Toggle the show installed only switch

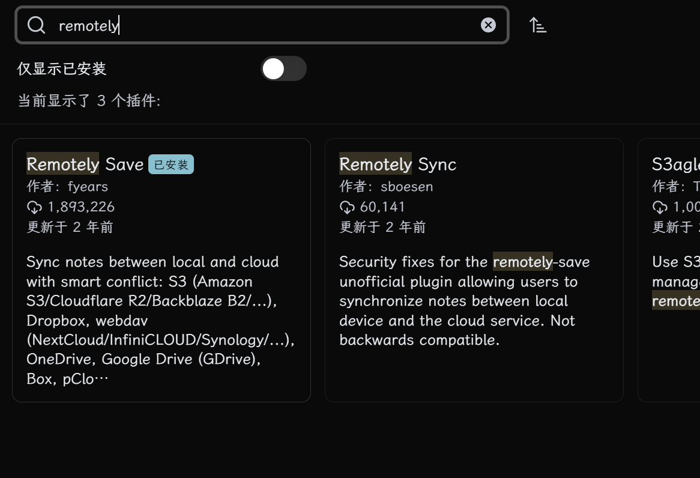coord(283,69)
